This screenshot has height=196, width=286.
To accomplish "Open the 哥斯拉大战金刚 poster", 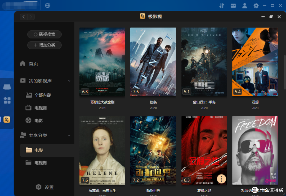I will click(x=102, y=62).
